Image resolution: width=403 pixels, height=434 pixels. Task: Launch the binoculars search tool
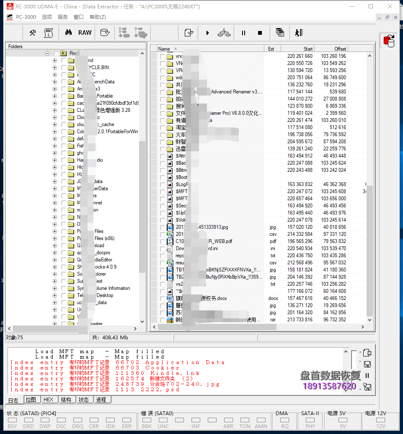pos(68,33)
